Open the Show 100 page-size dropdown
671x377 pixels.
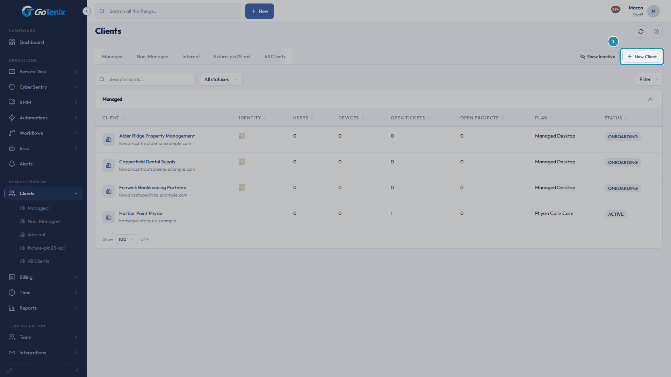[x=127, y=239]
